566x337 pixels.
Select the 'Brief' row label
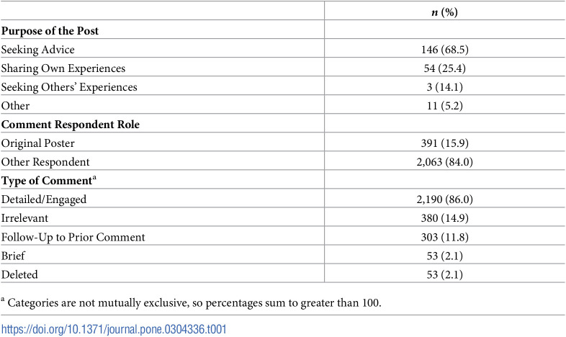pyautogui.click(x=13, y=256)
